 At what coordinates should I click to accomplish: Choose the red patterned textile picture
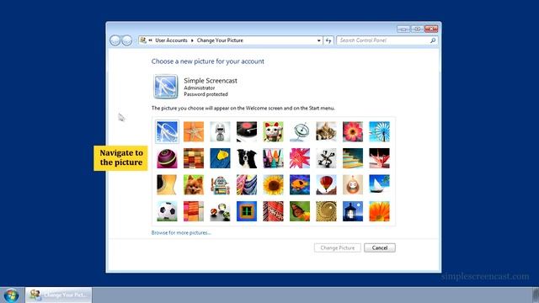(x=273, y=211)
